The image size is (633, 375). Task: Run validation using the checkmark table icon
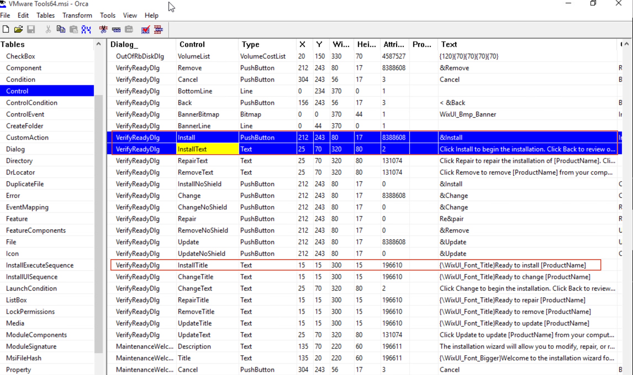[x=145, y=30]
